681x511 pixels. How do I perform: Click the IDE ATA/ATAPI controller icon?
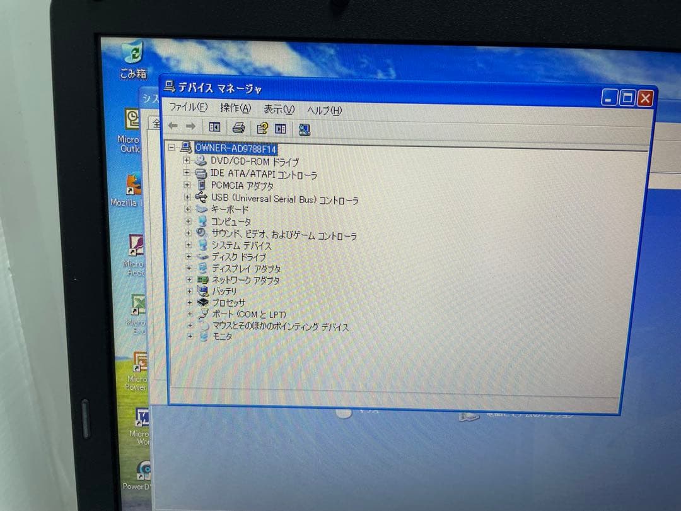201,173
